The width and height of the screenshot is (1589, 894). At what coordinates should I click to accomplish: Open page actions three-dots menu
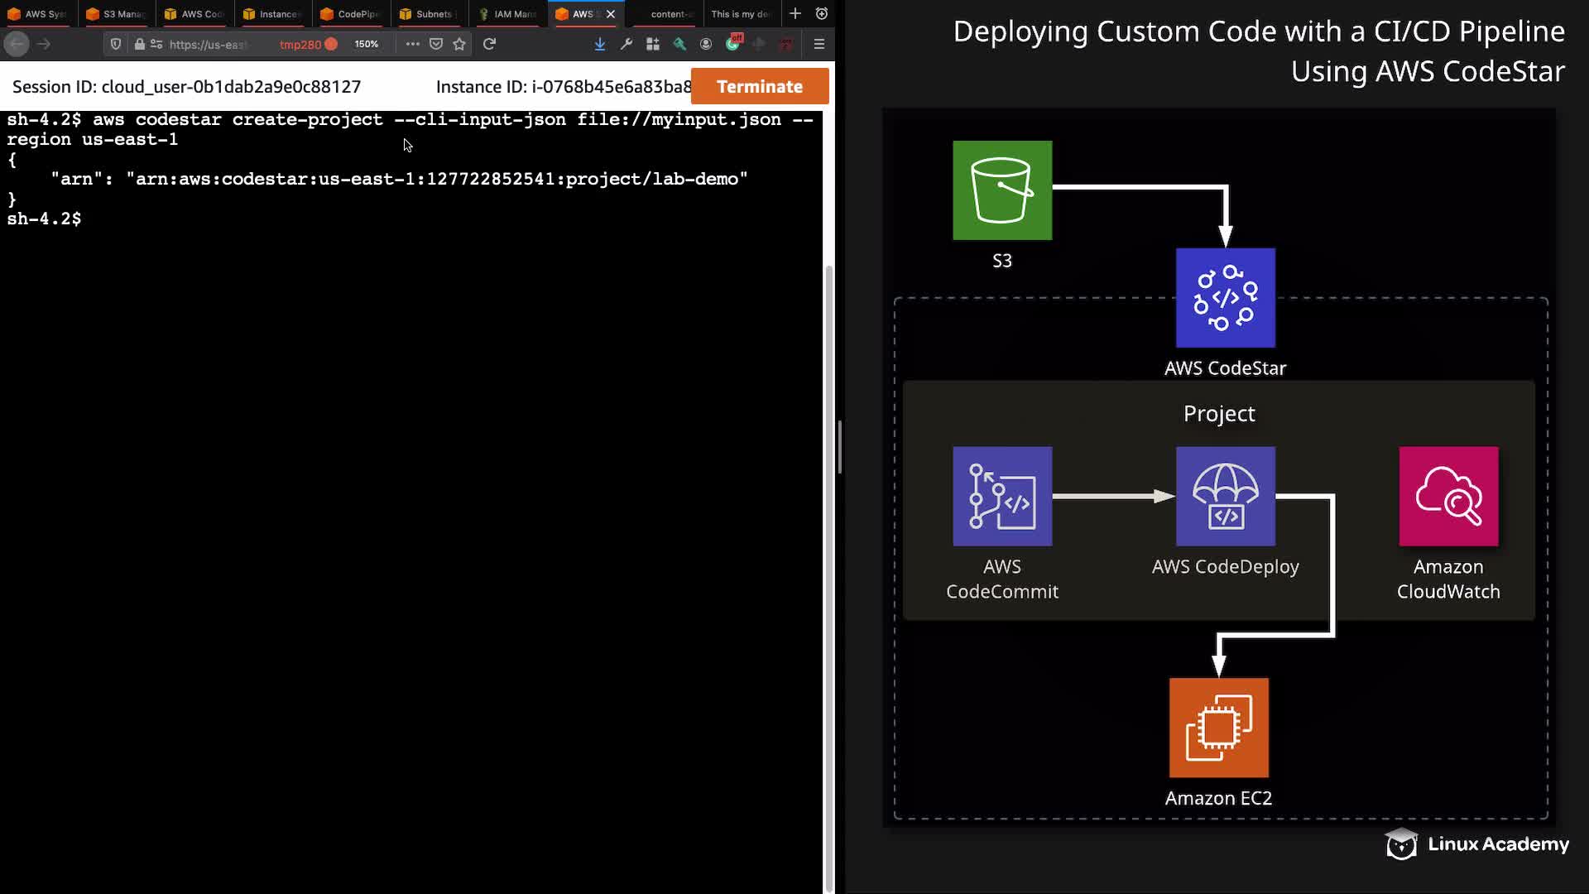[412, 44]
